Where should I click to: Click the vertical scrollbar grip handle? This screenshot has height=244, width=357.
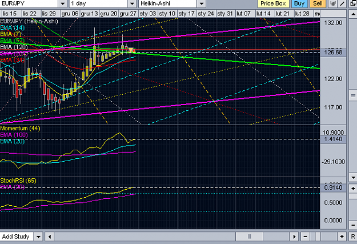(353, 95)
